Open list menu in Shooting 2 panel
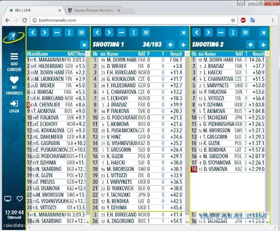This screenshot has width=280, height=231. [245, 33]
